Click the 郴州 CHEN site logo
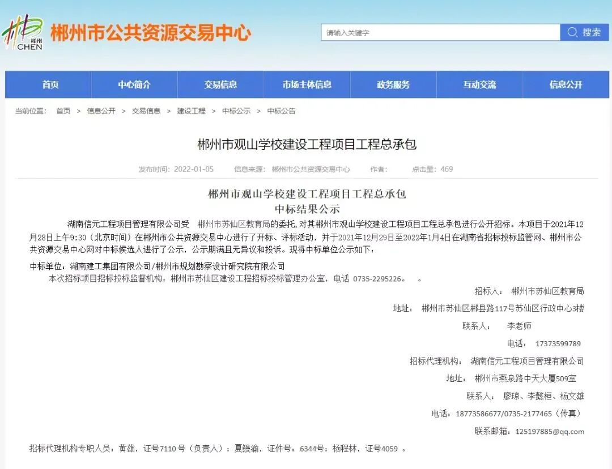 (25, 31)
